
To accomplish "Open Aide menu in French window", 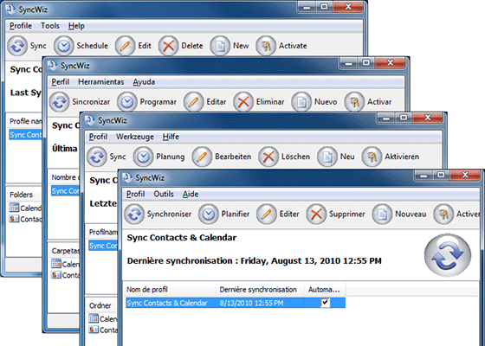I will pos(191,194).
